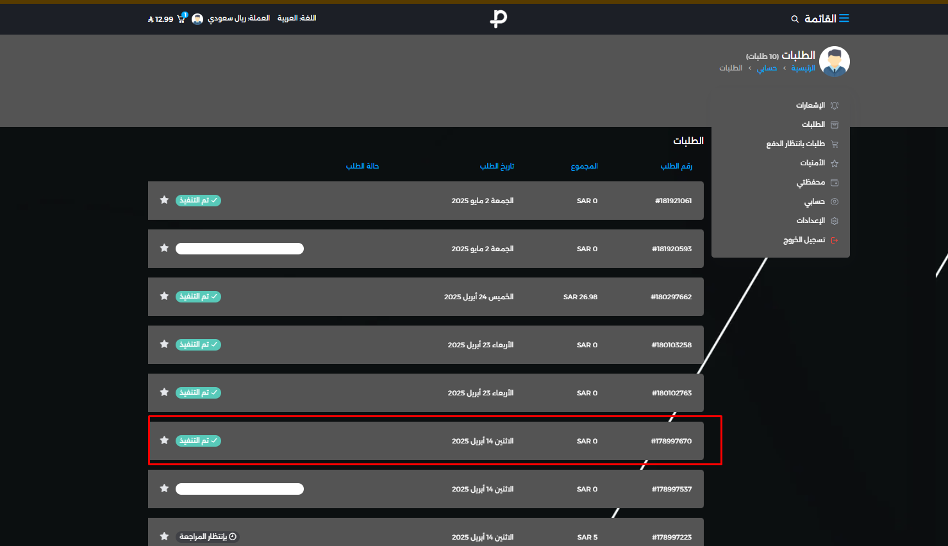Toggle the star on order #180297662
Screen dimensions: 948x546
coord(164,296)
